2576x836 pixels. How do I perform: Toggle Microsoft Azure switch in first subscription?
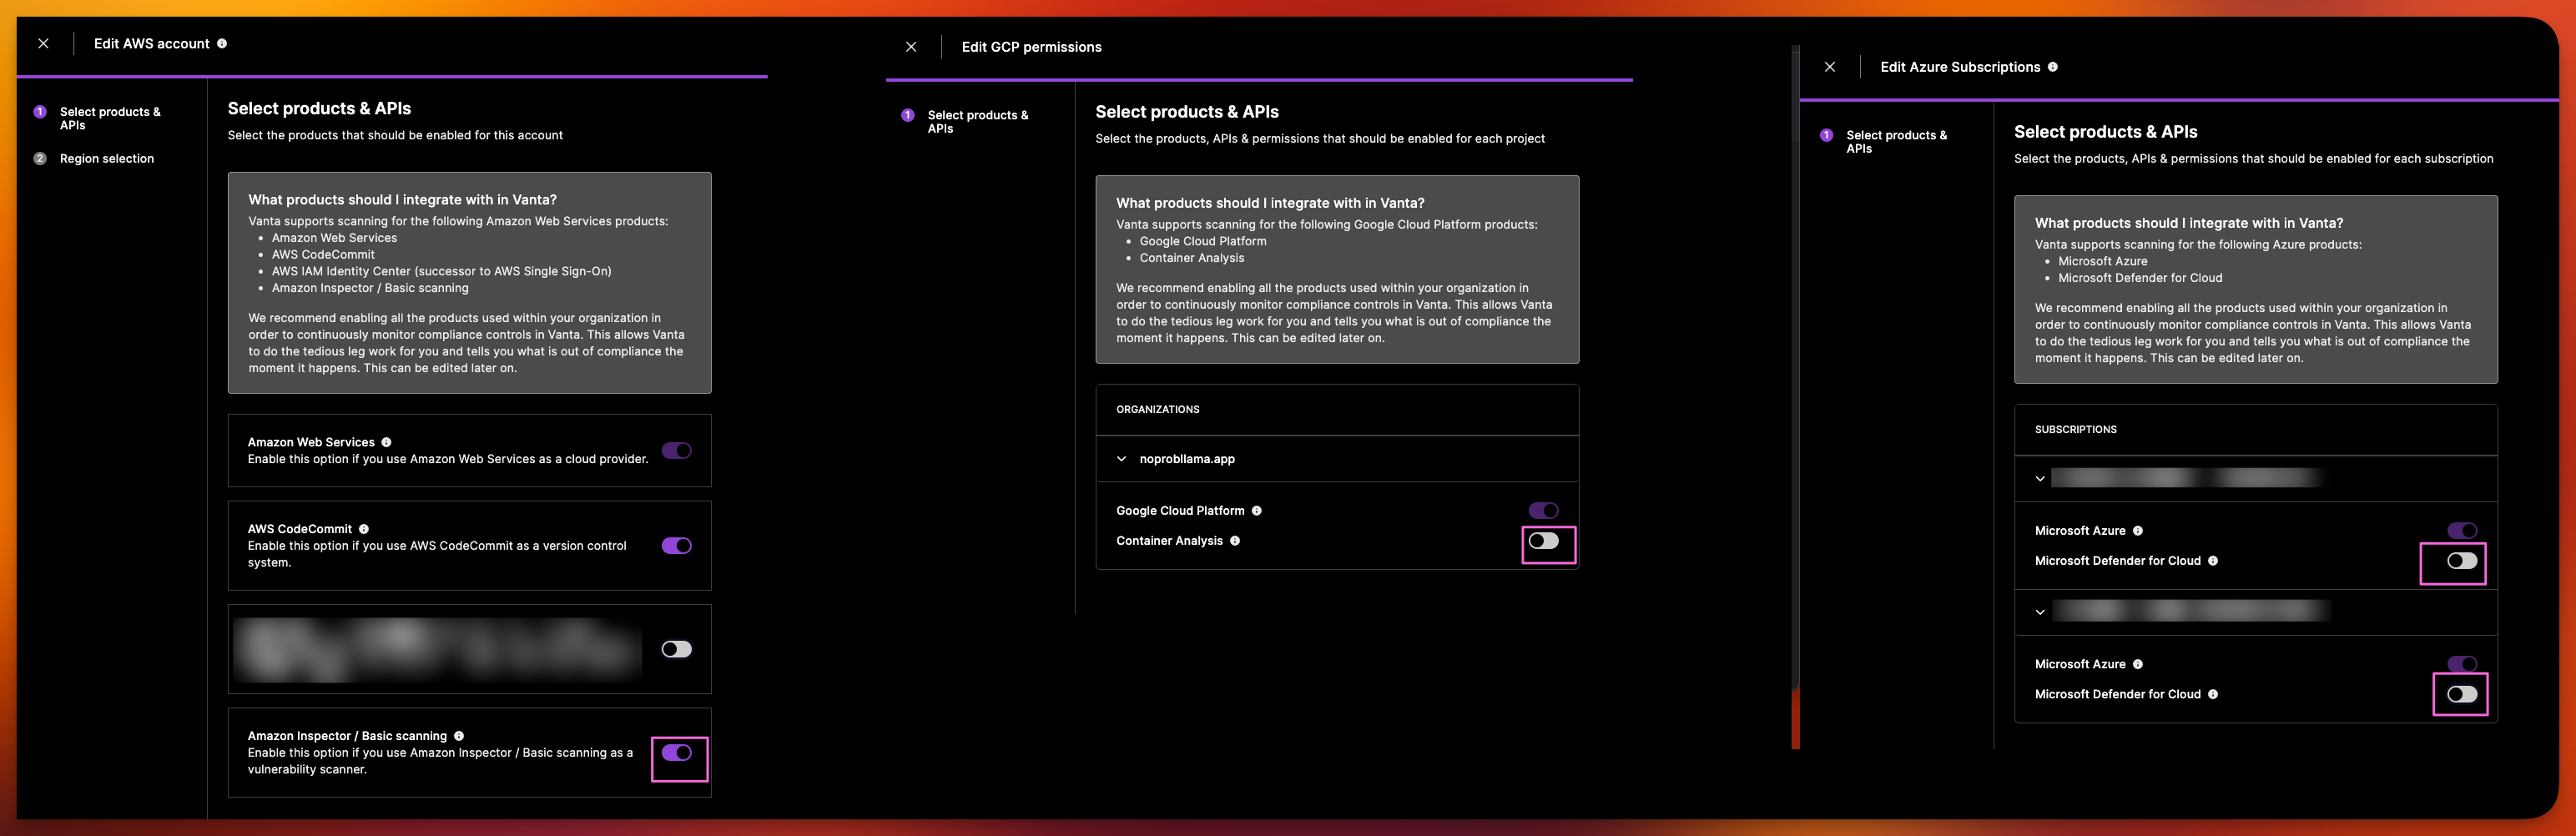point(2462,531)
